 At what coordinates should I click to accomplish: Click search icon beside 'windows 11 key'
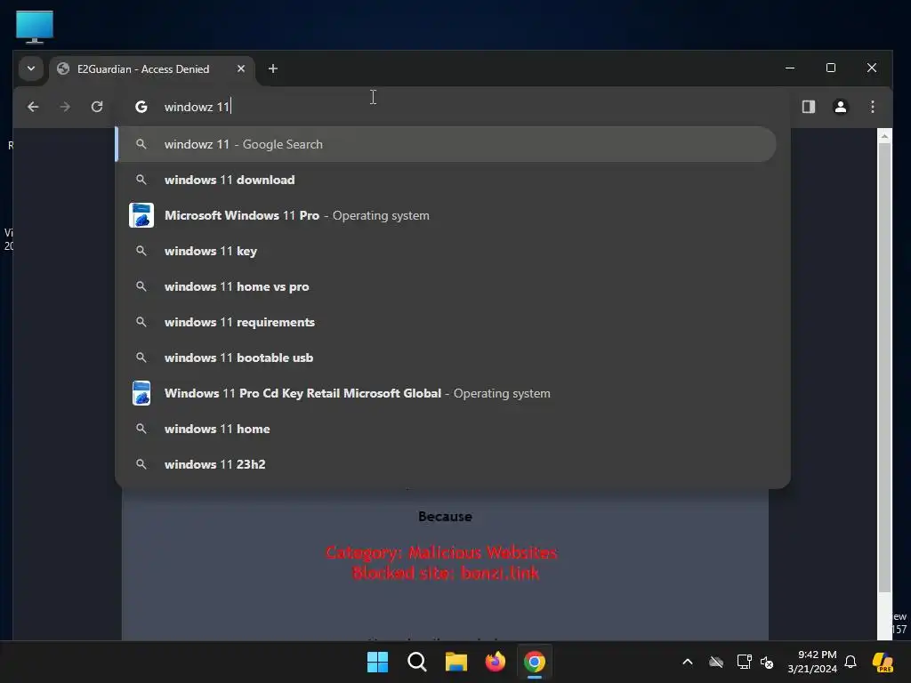tap(141, 251)
